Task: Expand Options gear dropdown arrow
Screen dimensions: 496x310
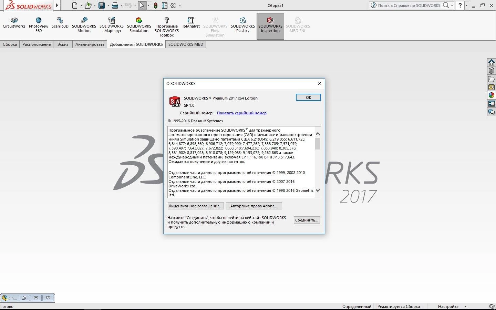Action: [180, 6]
